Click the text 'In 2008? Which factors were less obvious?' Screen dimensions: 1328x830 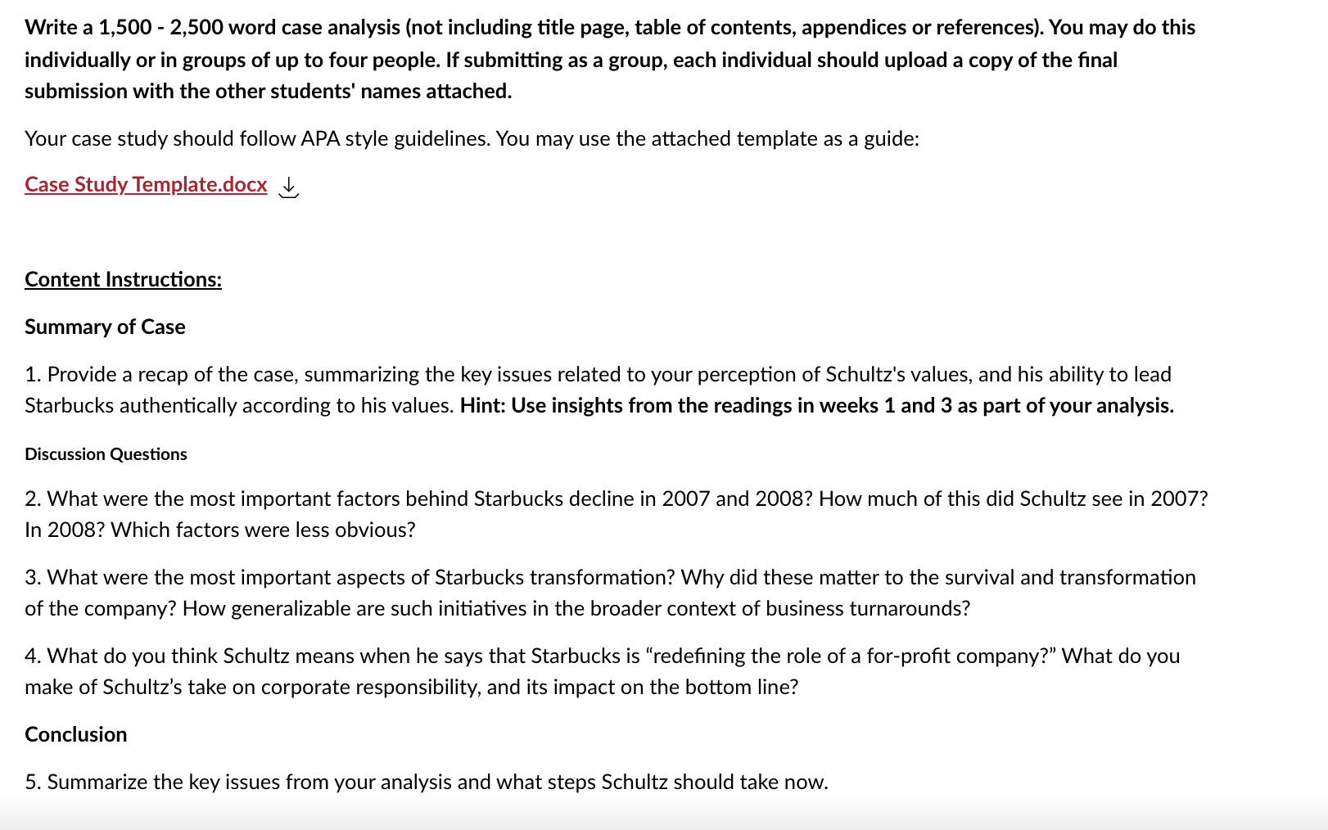click(219, 530)
